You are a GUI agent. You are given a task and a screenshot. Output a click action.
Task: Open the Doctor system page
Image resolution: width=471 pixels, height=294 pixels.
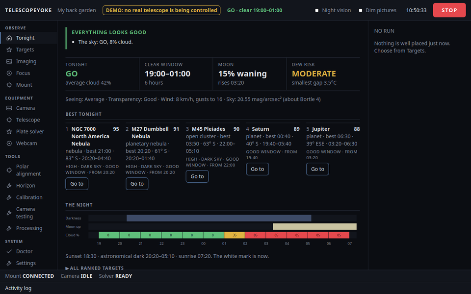point(28,251)
